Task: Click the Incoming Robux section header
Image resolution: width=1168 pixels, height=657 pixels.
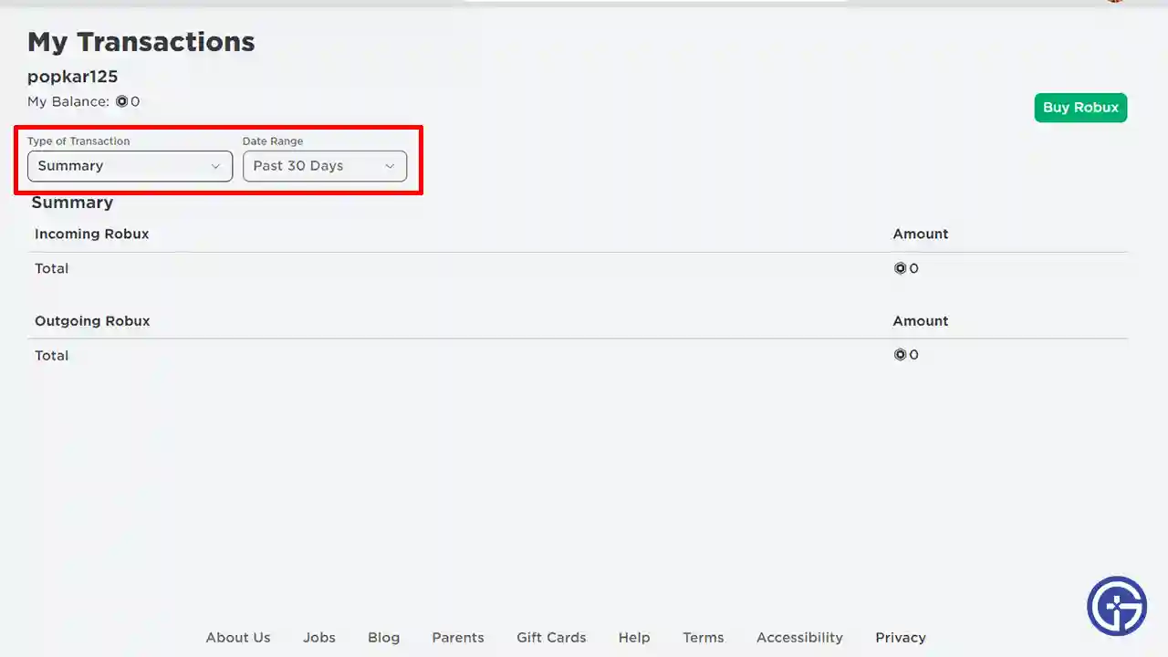Action: coord(91,235)
